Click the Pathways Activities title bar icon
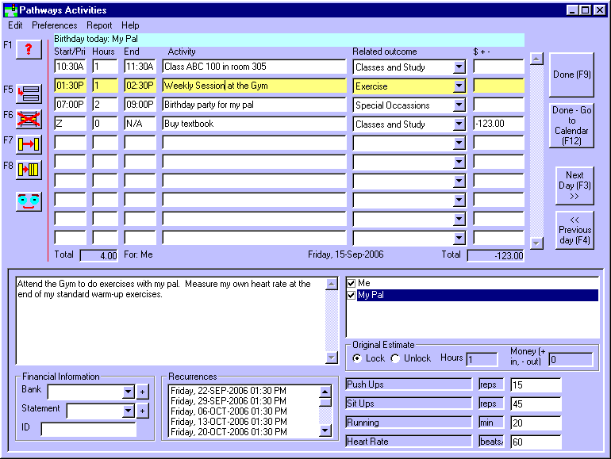The image size is (611, 459). pyautogui.click(x=11, y=10)
